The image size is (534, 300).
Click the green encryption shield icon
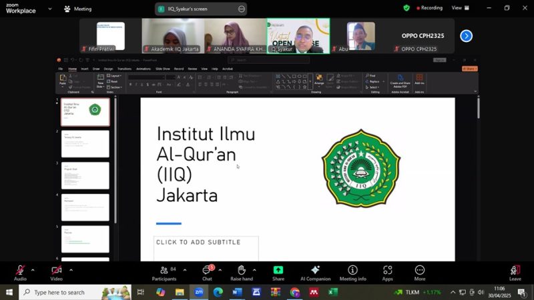pos(407,8)
